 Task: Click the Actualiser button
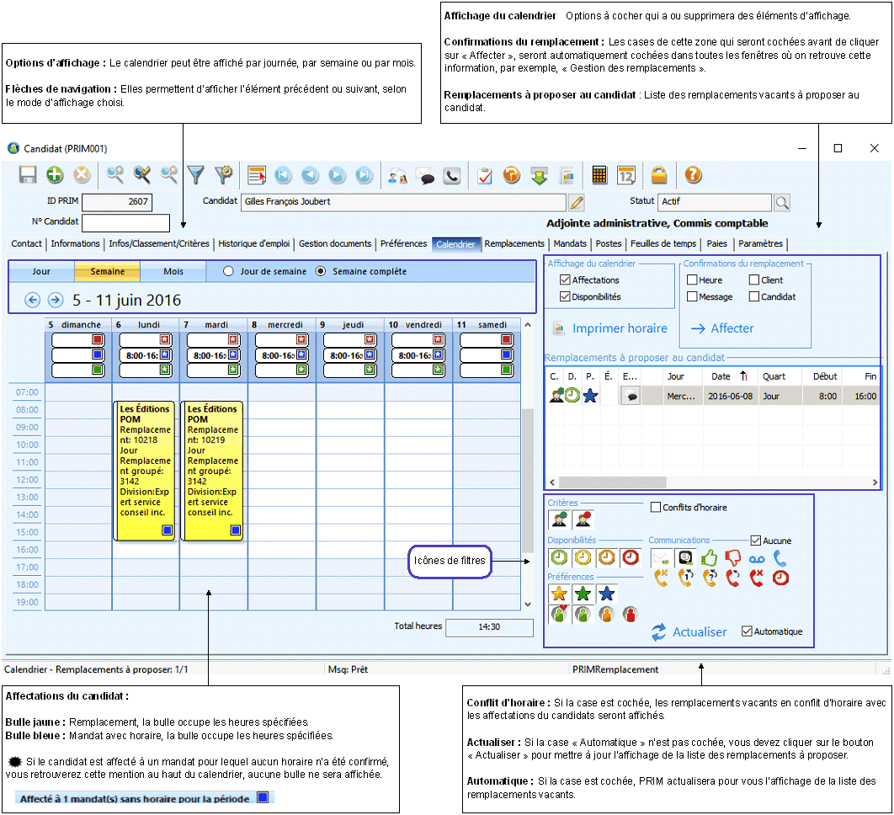tap(689, 632)
